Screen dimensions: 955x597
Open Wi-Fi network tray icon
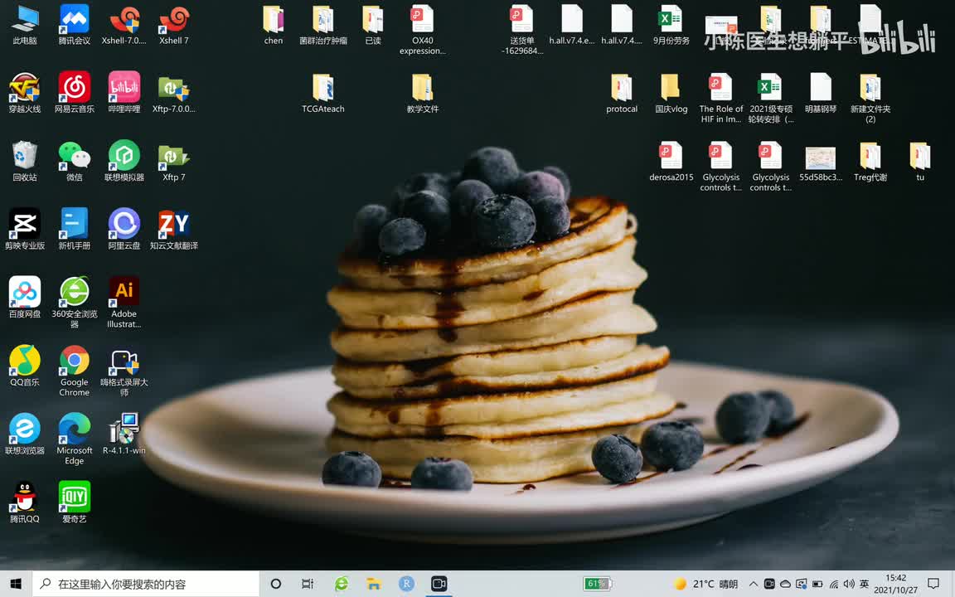click(834, 584)
